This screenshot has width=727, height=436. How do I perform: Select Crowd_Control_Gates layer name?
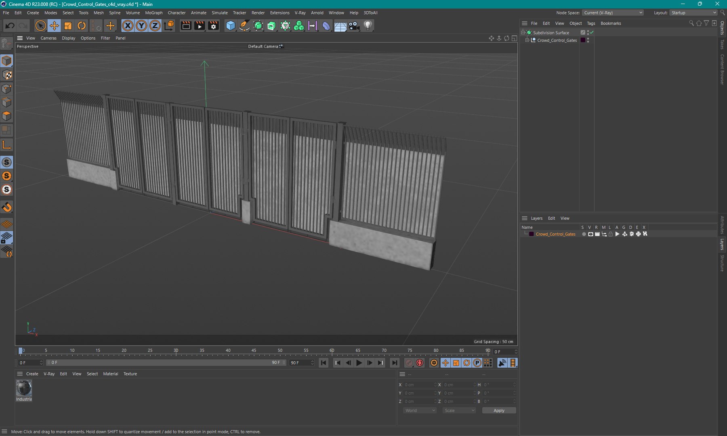pyautogui.click(x=555, y=234)
